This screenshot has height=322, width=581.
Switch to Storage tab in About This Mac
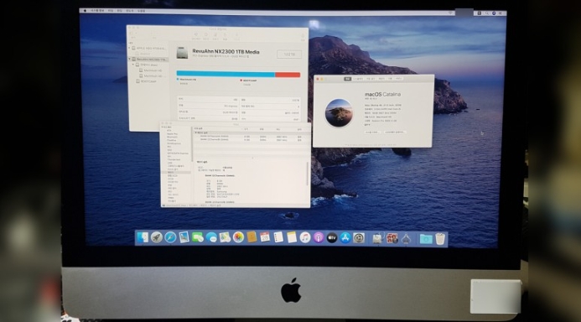371,79
